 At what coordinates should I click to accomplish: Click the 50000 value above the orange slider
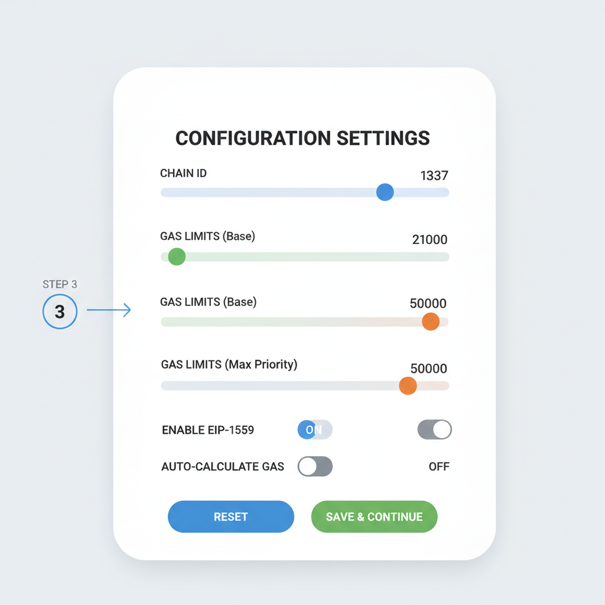(x=430, y=303)
